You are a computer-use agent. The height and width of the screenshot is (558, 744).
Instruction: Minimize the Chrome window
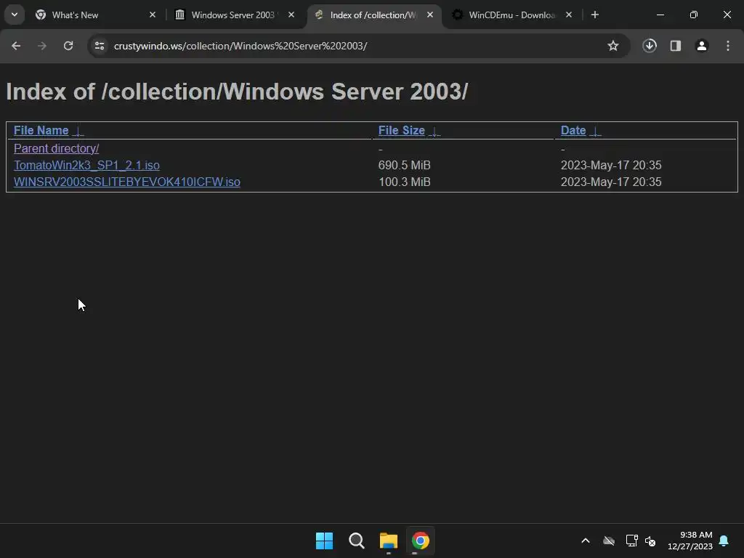660,15
